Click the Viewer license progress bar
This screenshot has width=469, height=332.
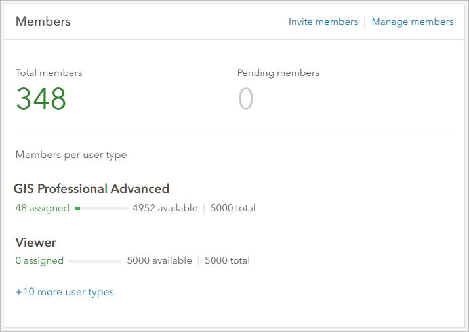[95, 260]
